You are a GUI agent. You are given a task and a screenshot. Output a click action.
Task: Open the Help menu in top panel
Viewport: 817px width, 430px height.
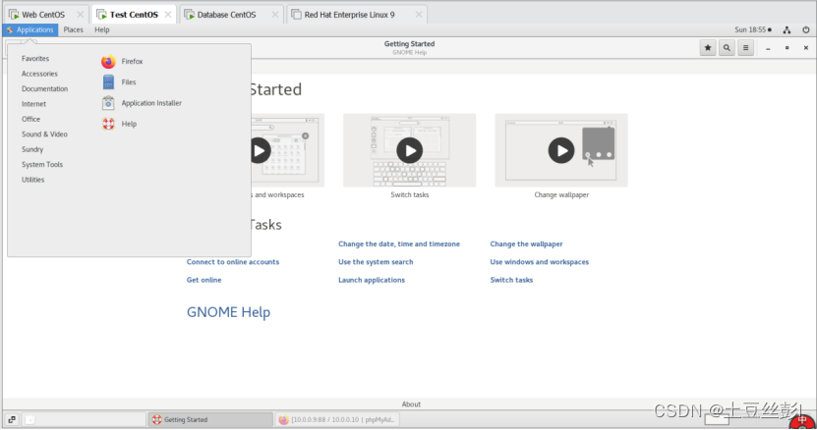(x=102, y=30)
